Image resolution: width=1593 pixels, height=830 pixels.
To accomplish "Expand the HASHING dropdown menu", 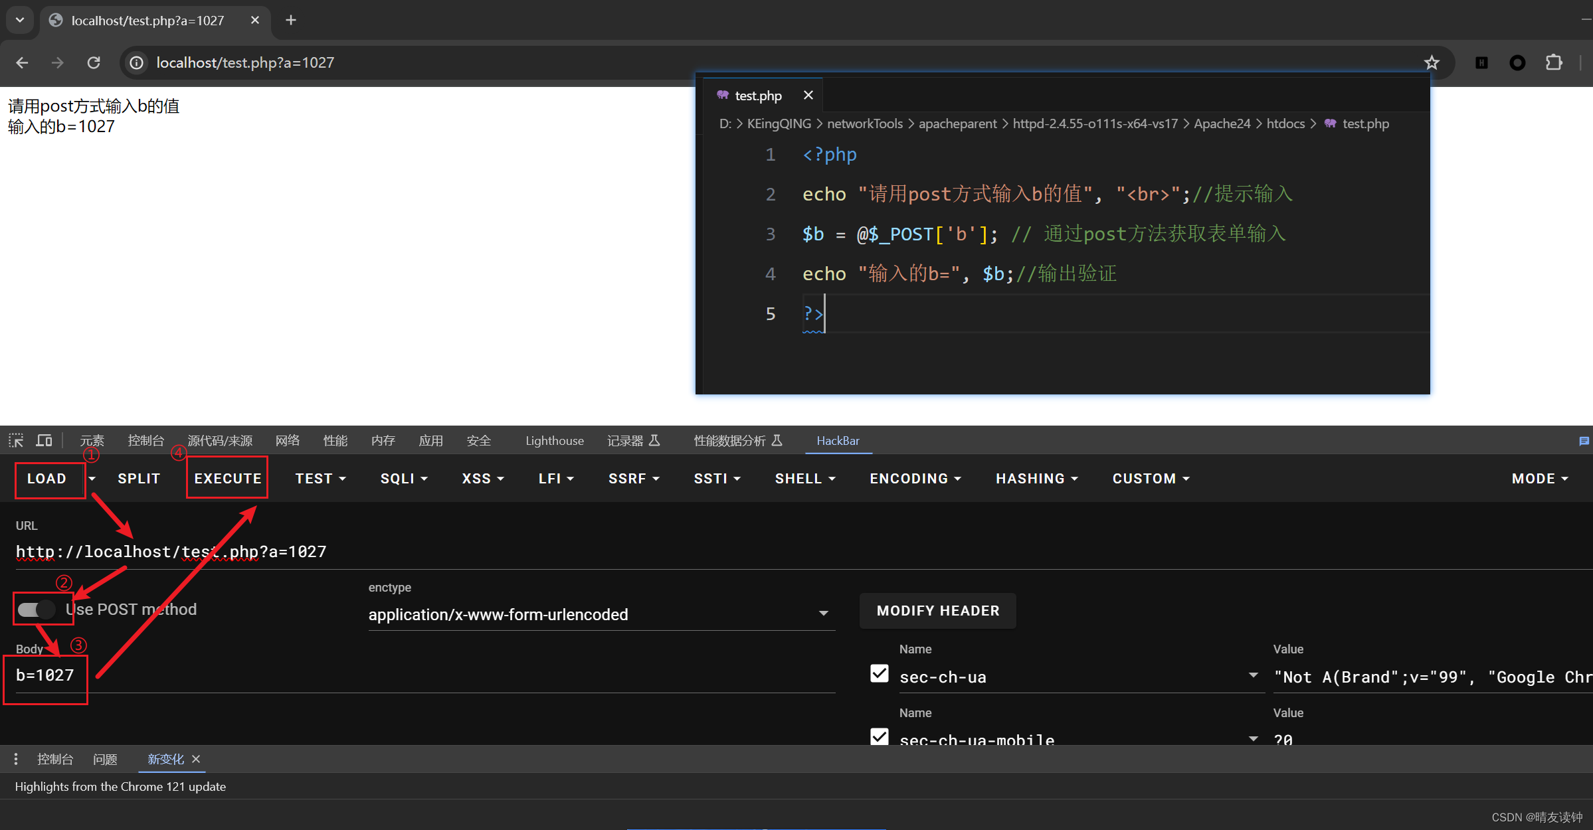I will (1036, 478).
